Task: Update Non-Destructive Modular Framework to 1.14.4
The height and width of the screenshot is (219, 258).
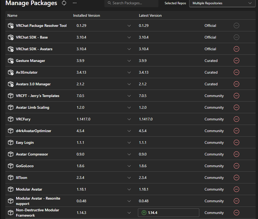Action: click(x=168, y=213)
